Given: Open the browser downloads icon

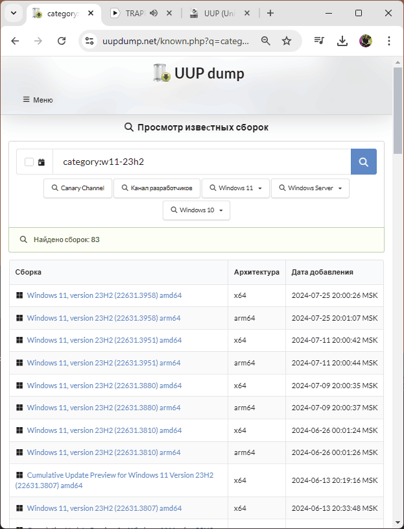Looking at the screenshot, I should coord(342,41).
